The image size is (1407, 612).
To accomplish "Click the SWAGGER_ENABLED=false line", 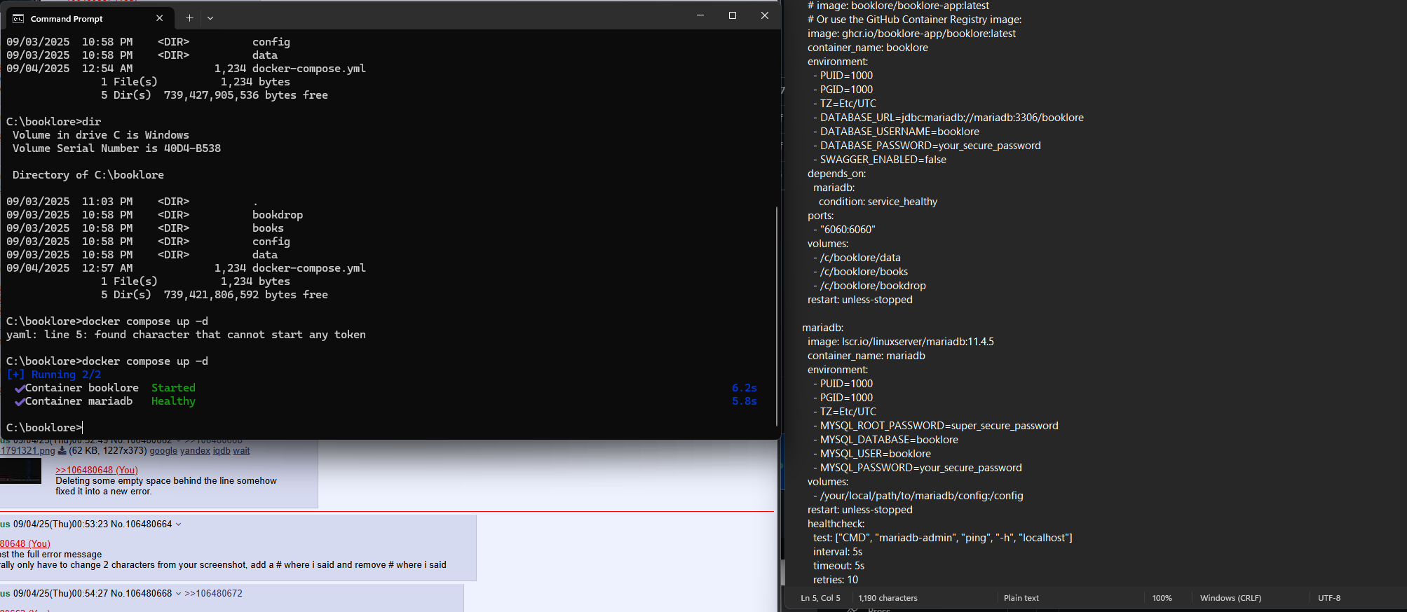I will (x=880, y=160).
